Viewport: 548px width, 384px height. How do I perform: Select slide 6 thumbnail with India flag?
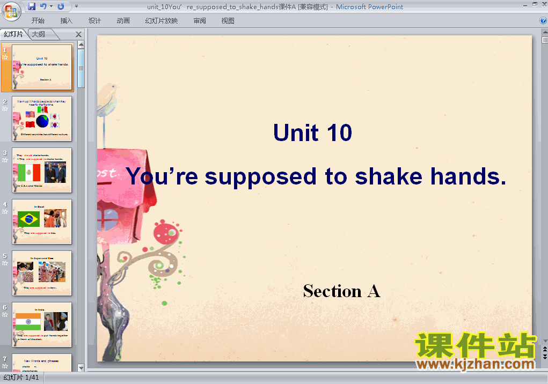42,324
